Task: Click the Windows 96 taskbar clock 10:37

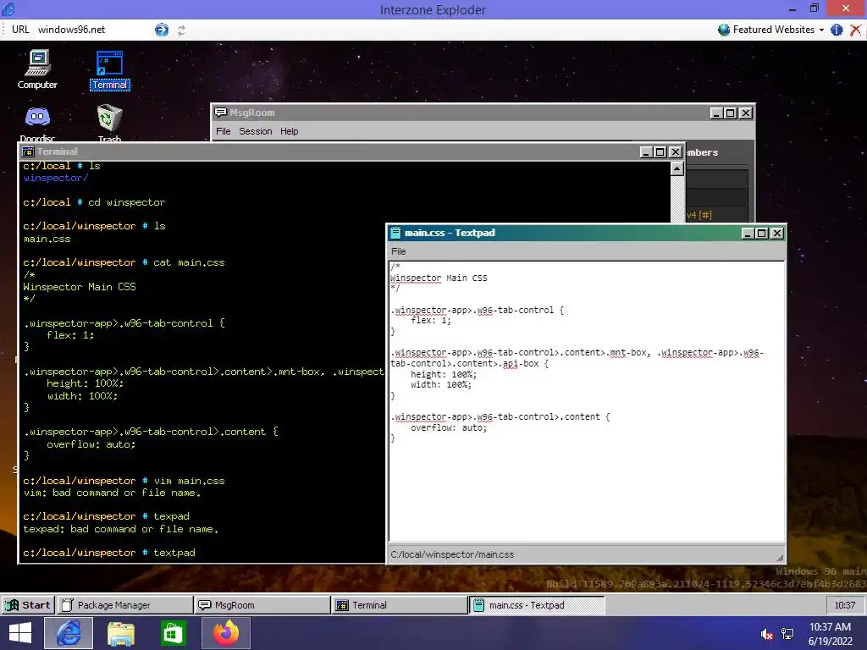Action: pyautogui.click(x=845, y=605)
